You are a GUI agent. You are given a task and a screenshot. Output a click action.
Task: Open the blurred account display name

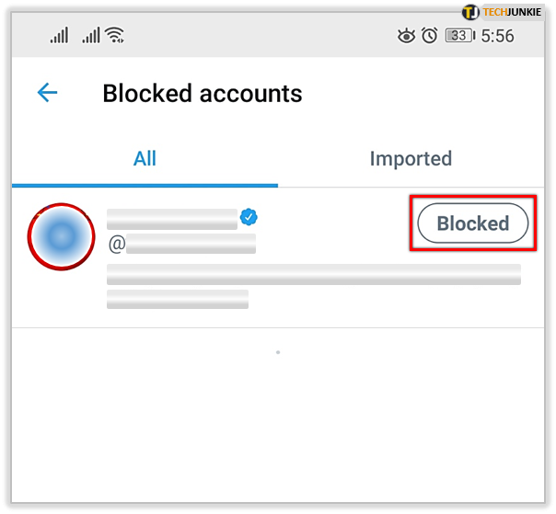[172, 218]
